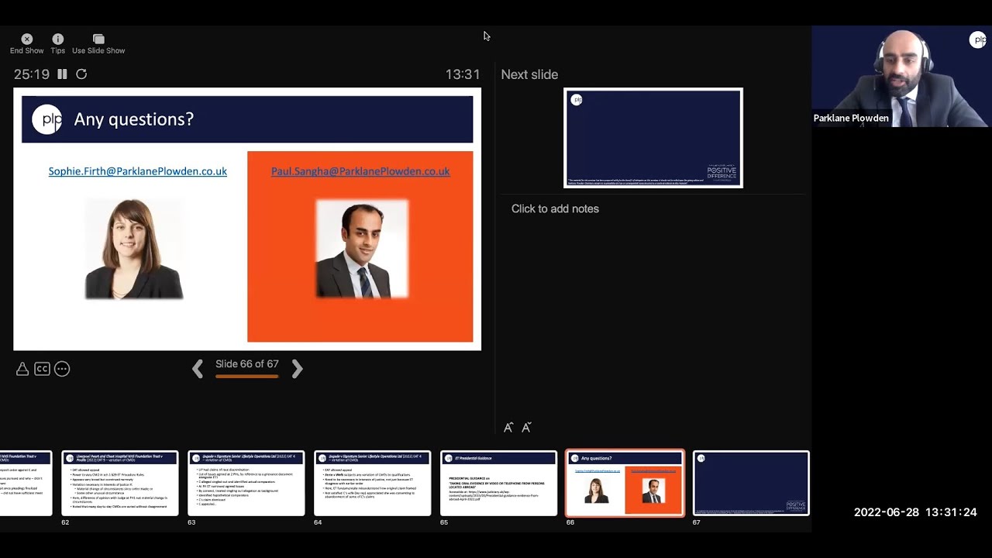This screenshot has width=992, height=558.
Task: Increase notes font size
Action: click(508, 427)
